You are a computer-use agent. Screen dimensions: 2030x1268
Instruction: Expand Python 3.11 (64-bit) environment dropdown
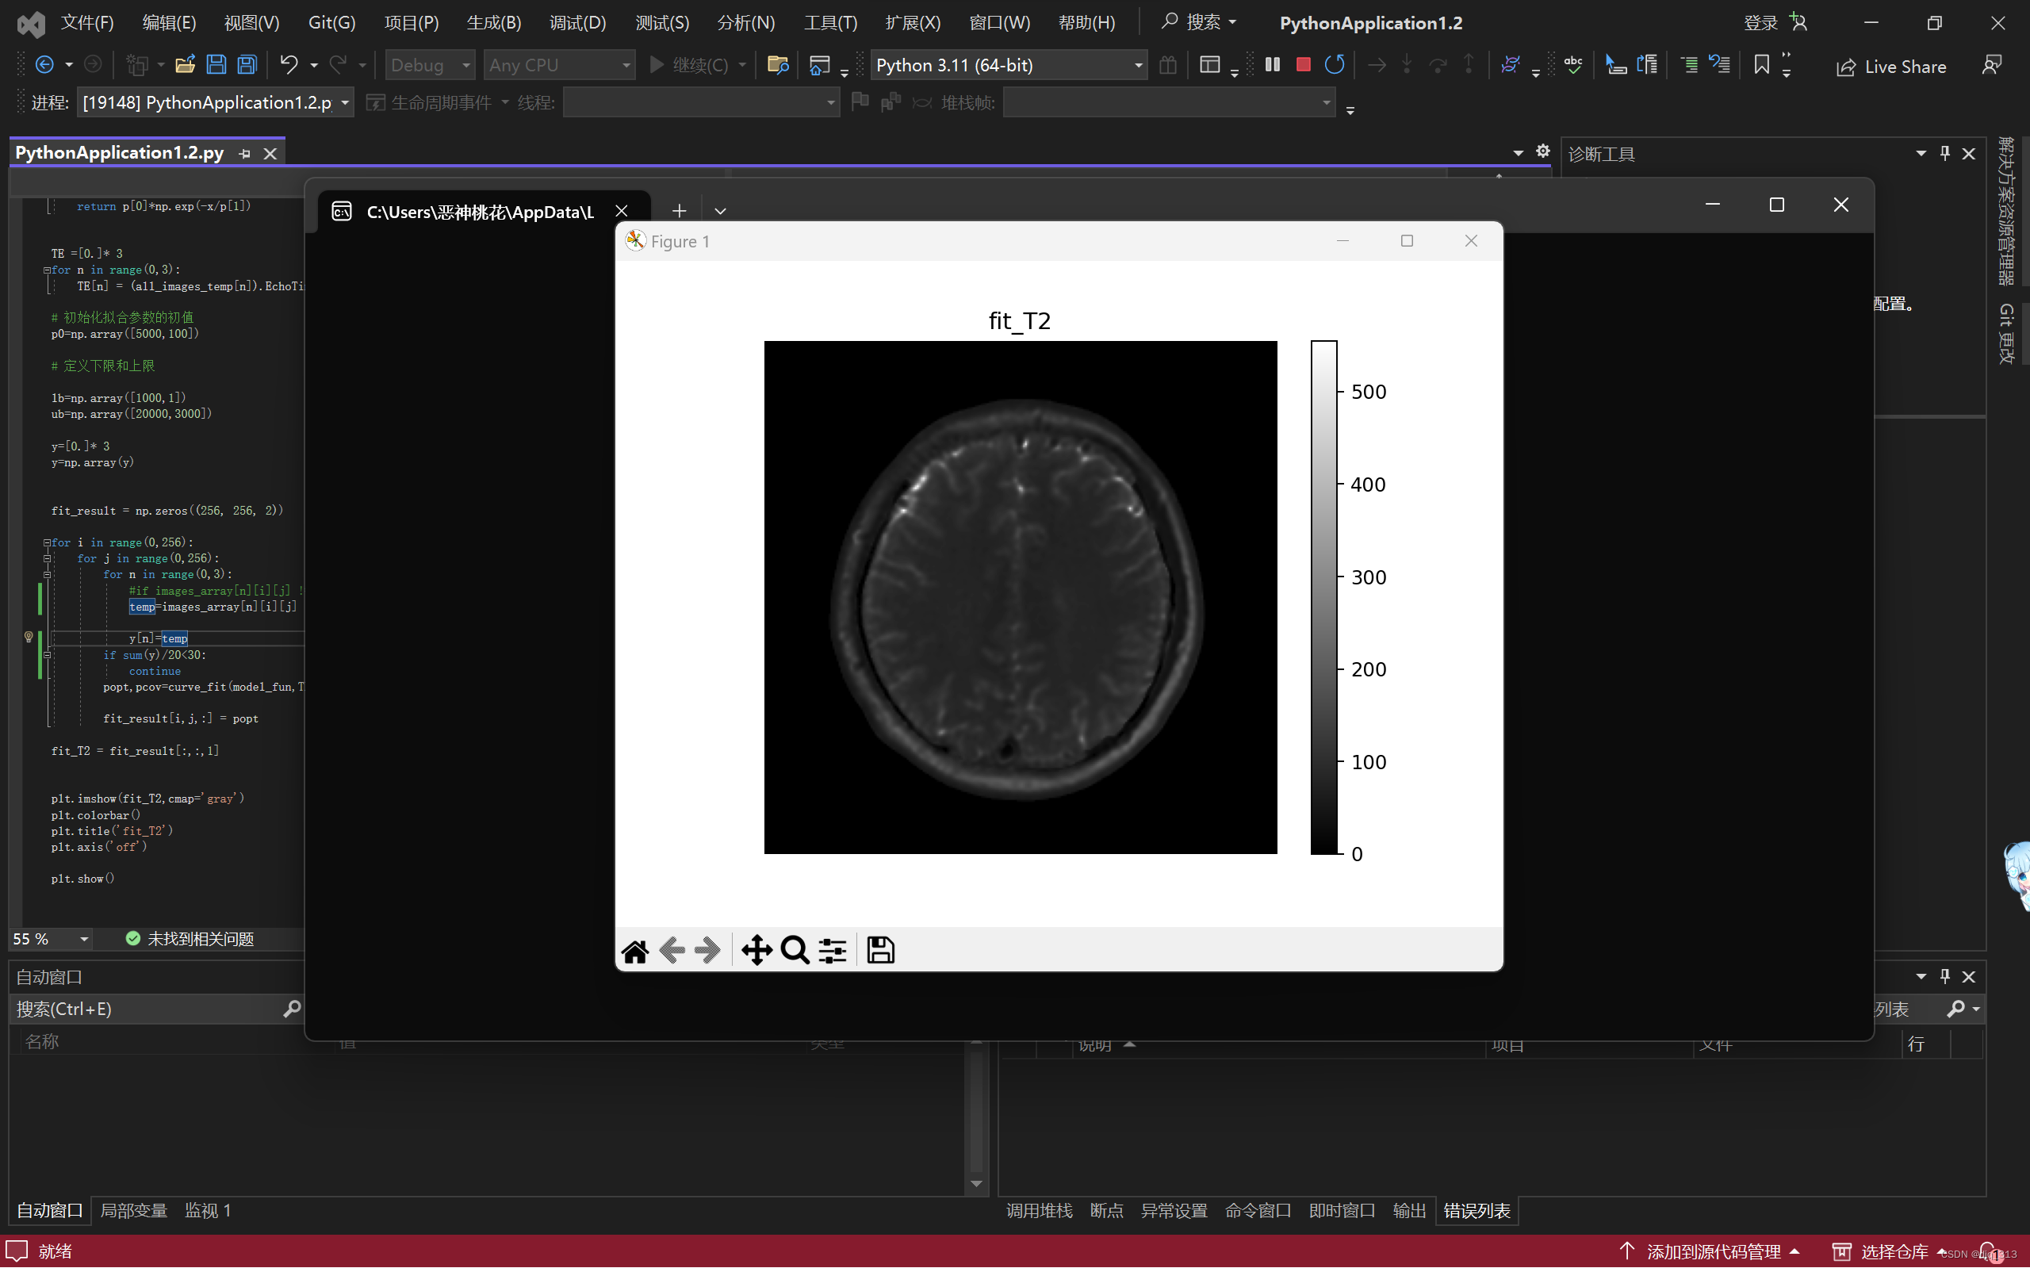coord(1138,64)
